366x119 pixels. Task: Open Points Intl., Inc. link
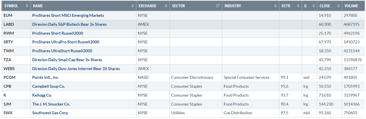click(45, 77)
